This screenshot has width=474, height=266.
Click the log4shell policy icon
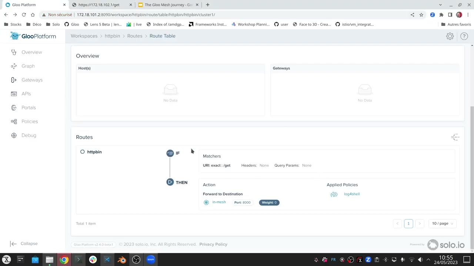[334, 194]
